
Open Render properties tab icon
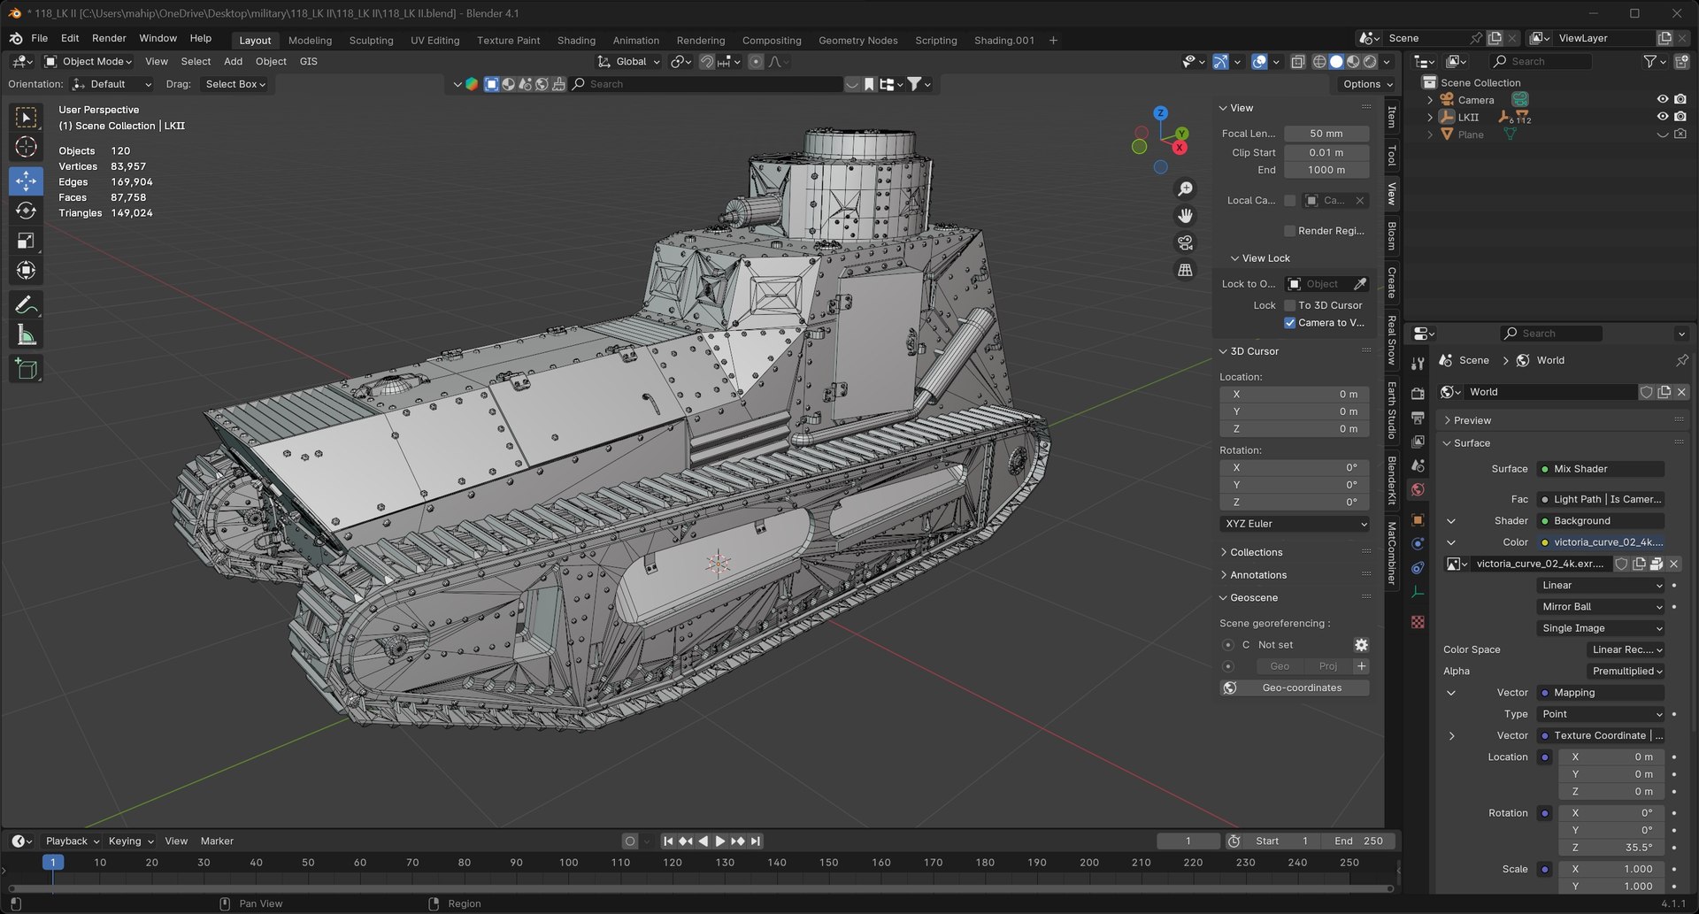click(x=1418, y=394)
